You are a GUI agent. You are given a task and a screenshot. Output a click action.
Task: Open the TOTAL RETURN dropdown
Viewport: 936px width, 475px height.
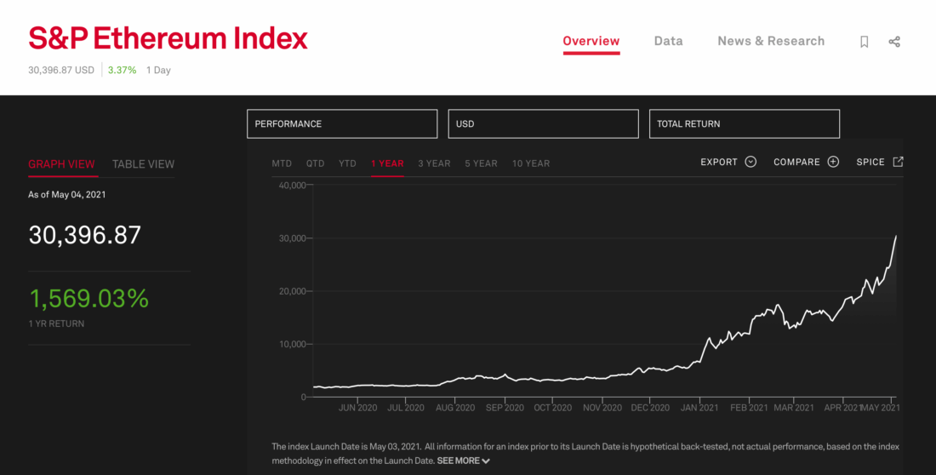point(745,123)
